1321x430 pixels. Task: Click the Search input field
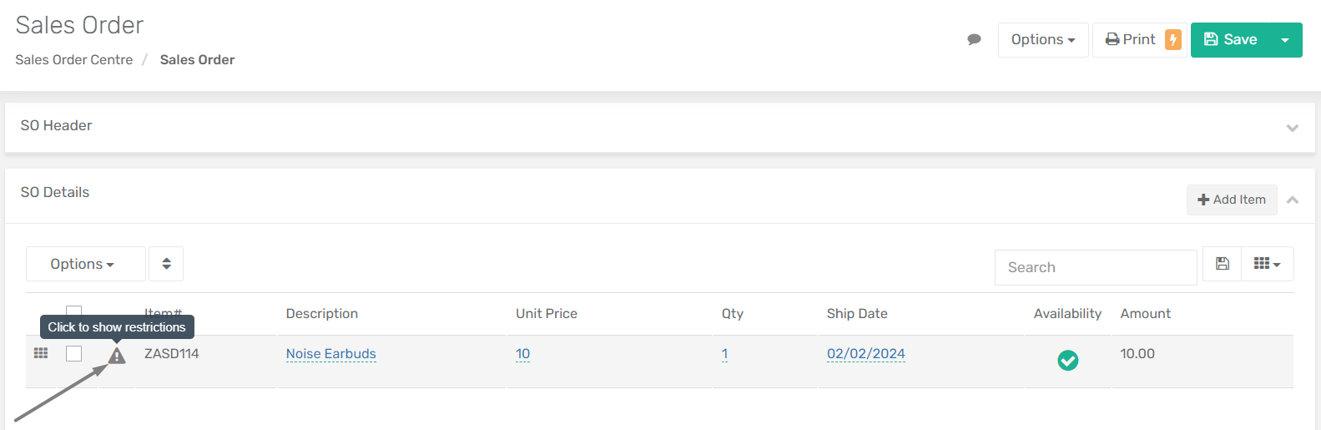point(1096,267)
